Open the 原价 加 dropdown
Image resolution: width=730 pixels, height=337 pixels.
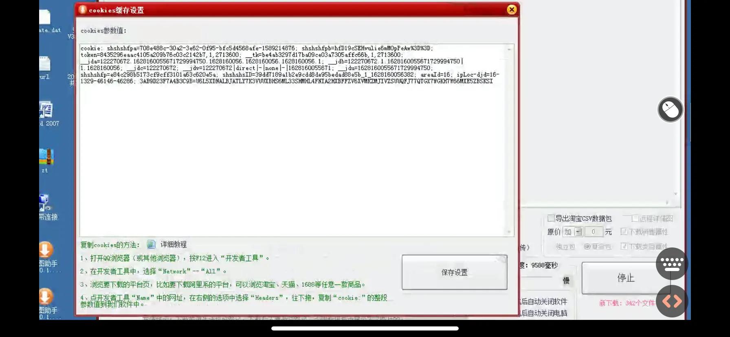tap(578, 232)
